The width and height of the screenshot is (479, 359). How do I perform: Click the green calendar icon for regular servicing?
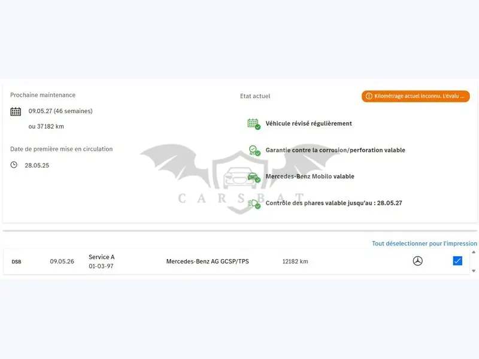253,124
